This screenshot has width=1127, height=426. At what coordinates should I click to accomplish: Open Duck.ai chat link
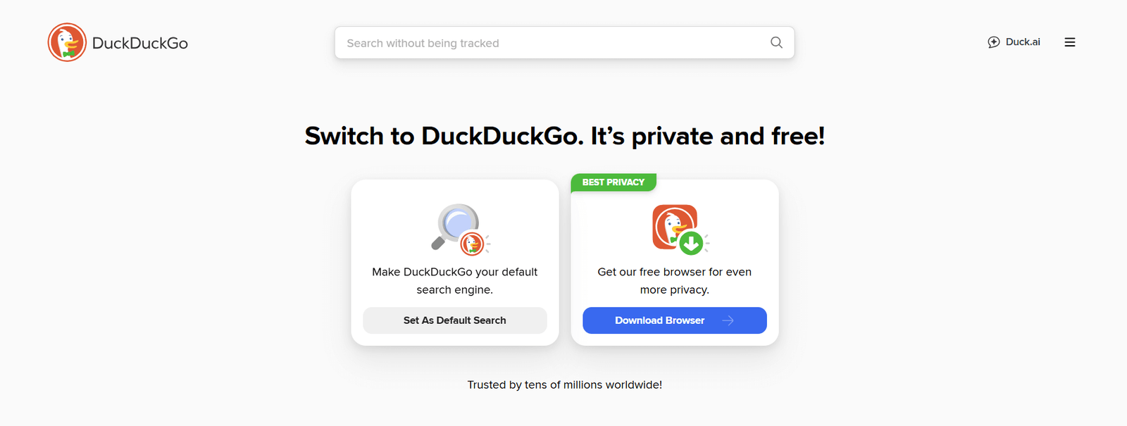tap(1014, 42)
